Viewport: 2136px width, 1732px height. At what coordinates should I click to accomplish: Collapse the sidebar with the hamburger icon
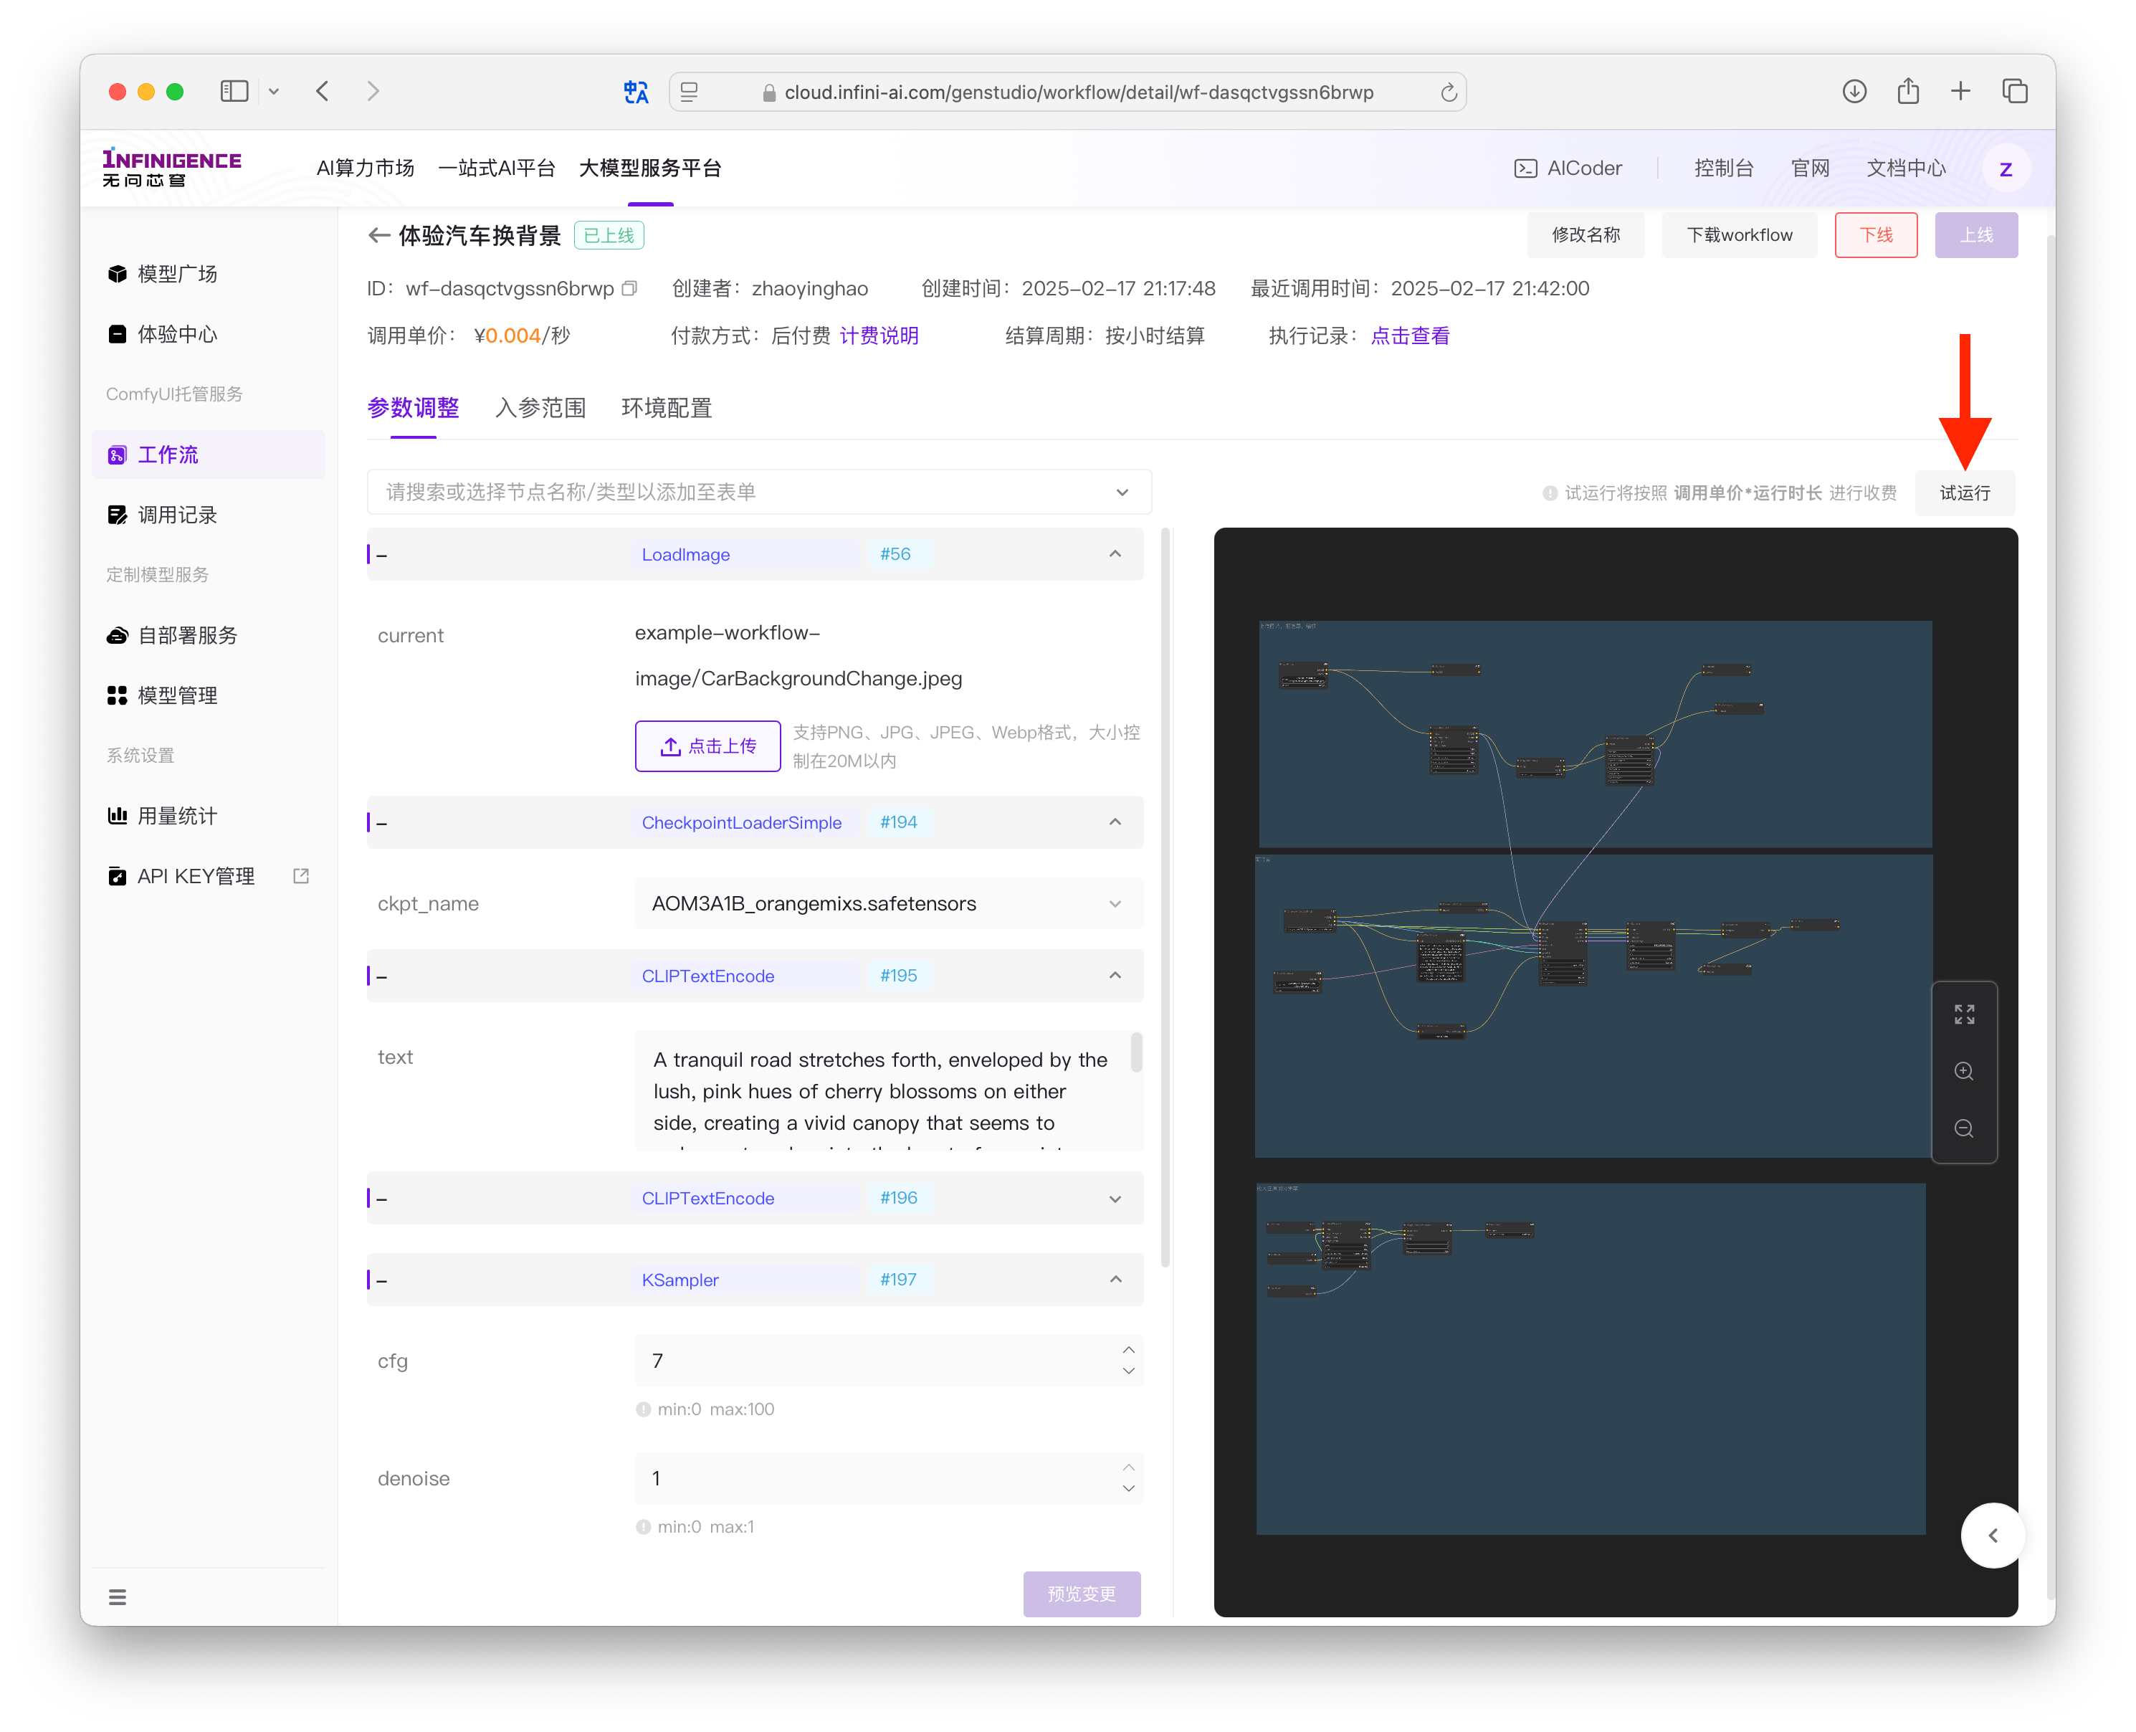click(x=118, y=1597)
